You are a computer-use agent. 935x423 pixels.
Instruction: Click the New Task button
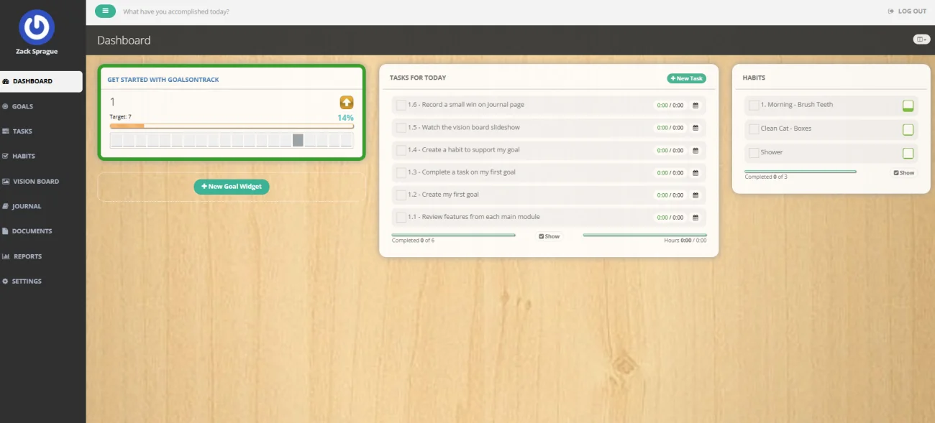pyautogui.click(x=686, y=78)
